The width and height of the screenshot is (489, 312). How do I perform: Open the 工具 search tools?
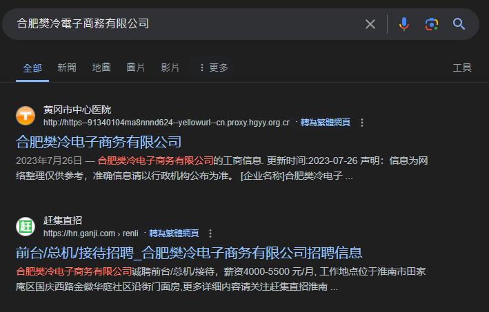click(462, 67)
